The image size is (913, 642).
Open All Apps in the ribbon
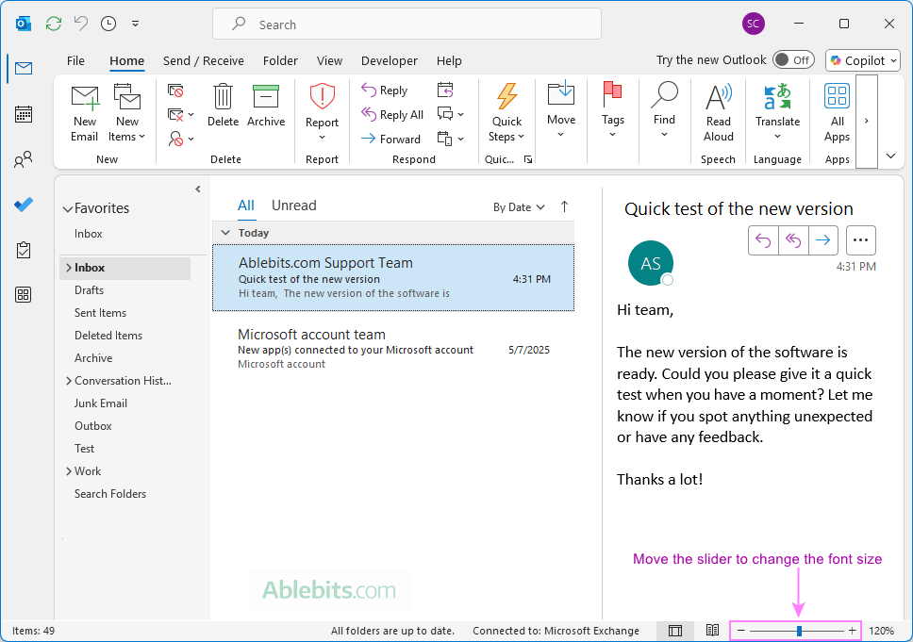coord(837,113)
